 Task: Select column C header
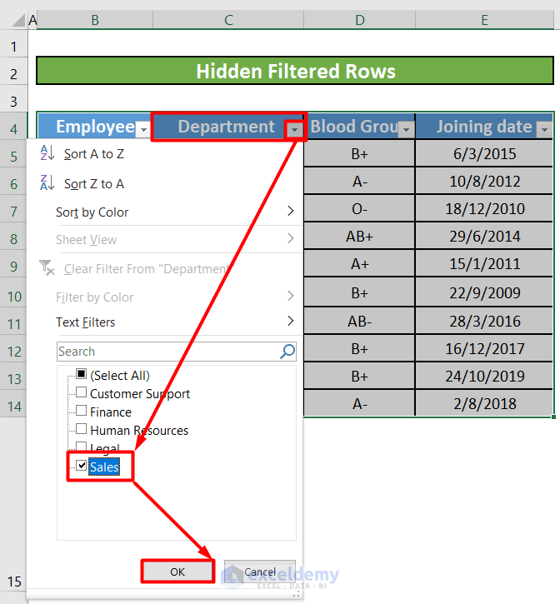coord(228,20)
